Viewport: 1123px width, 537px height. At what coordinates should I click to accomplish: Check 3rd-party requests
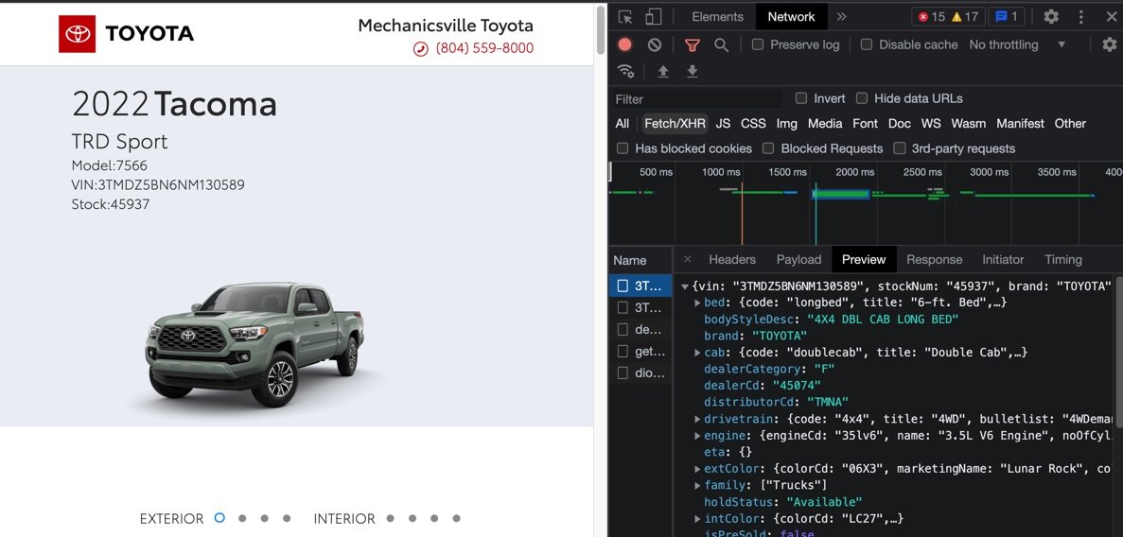click(900, 148)
